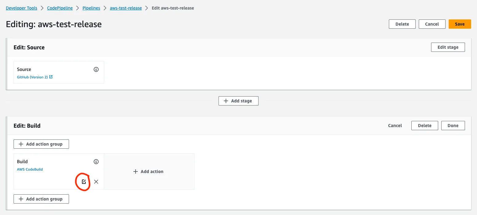The image size is (477, 215).
Task: Show info for the Source action
Action: (x=96, y=69)
